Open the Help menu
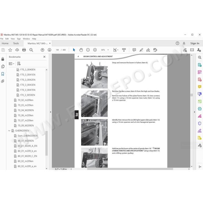This screenshot has height=203, width=203. click(34, 39)
